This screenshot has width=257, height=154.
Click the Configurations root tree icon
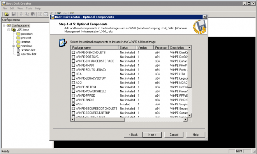pyautogui.click(x=9, y=26)
